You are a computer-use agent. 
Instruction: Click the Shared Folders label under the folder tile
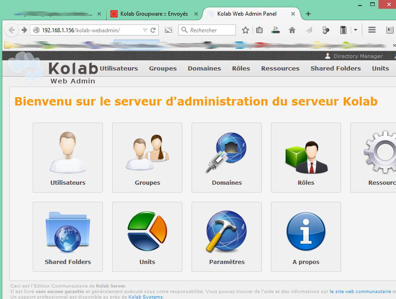[68, 262]
